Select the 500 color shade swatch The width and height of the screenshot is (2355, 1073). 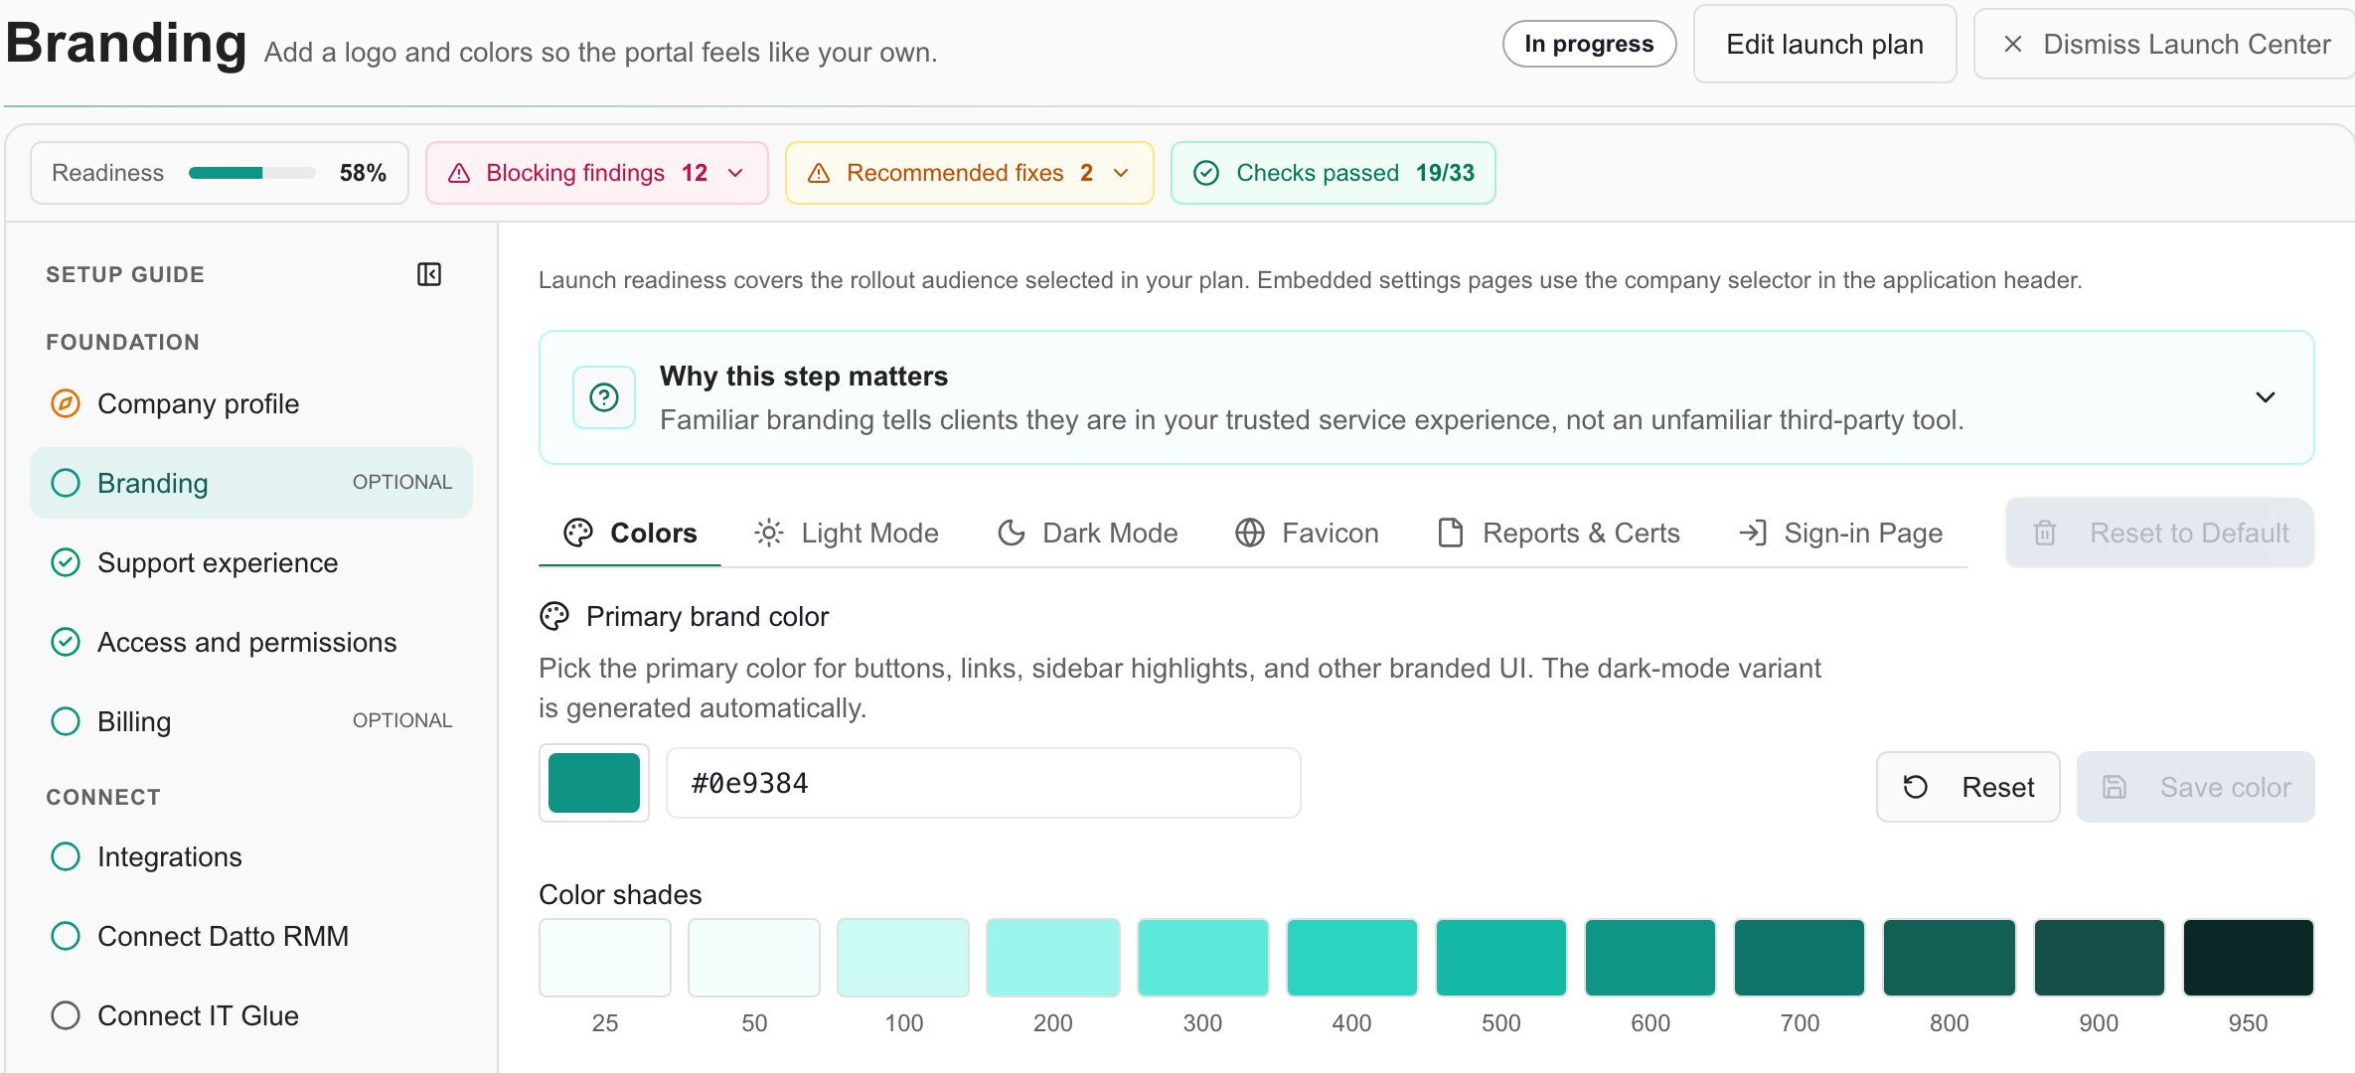point(1501,959)
